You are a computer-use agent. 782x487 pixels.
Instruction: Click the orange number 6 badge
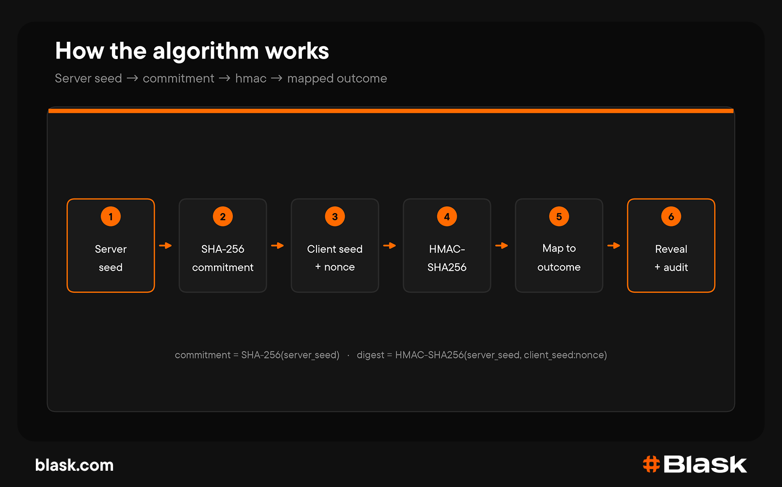click(x=671, y=216)
